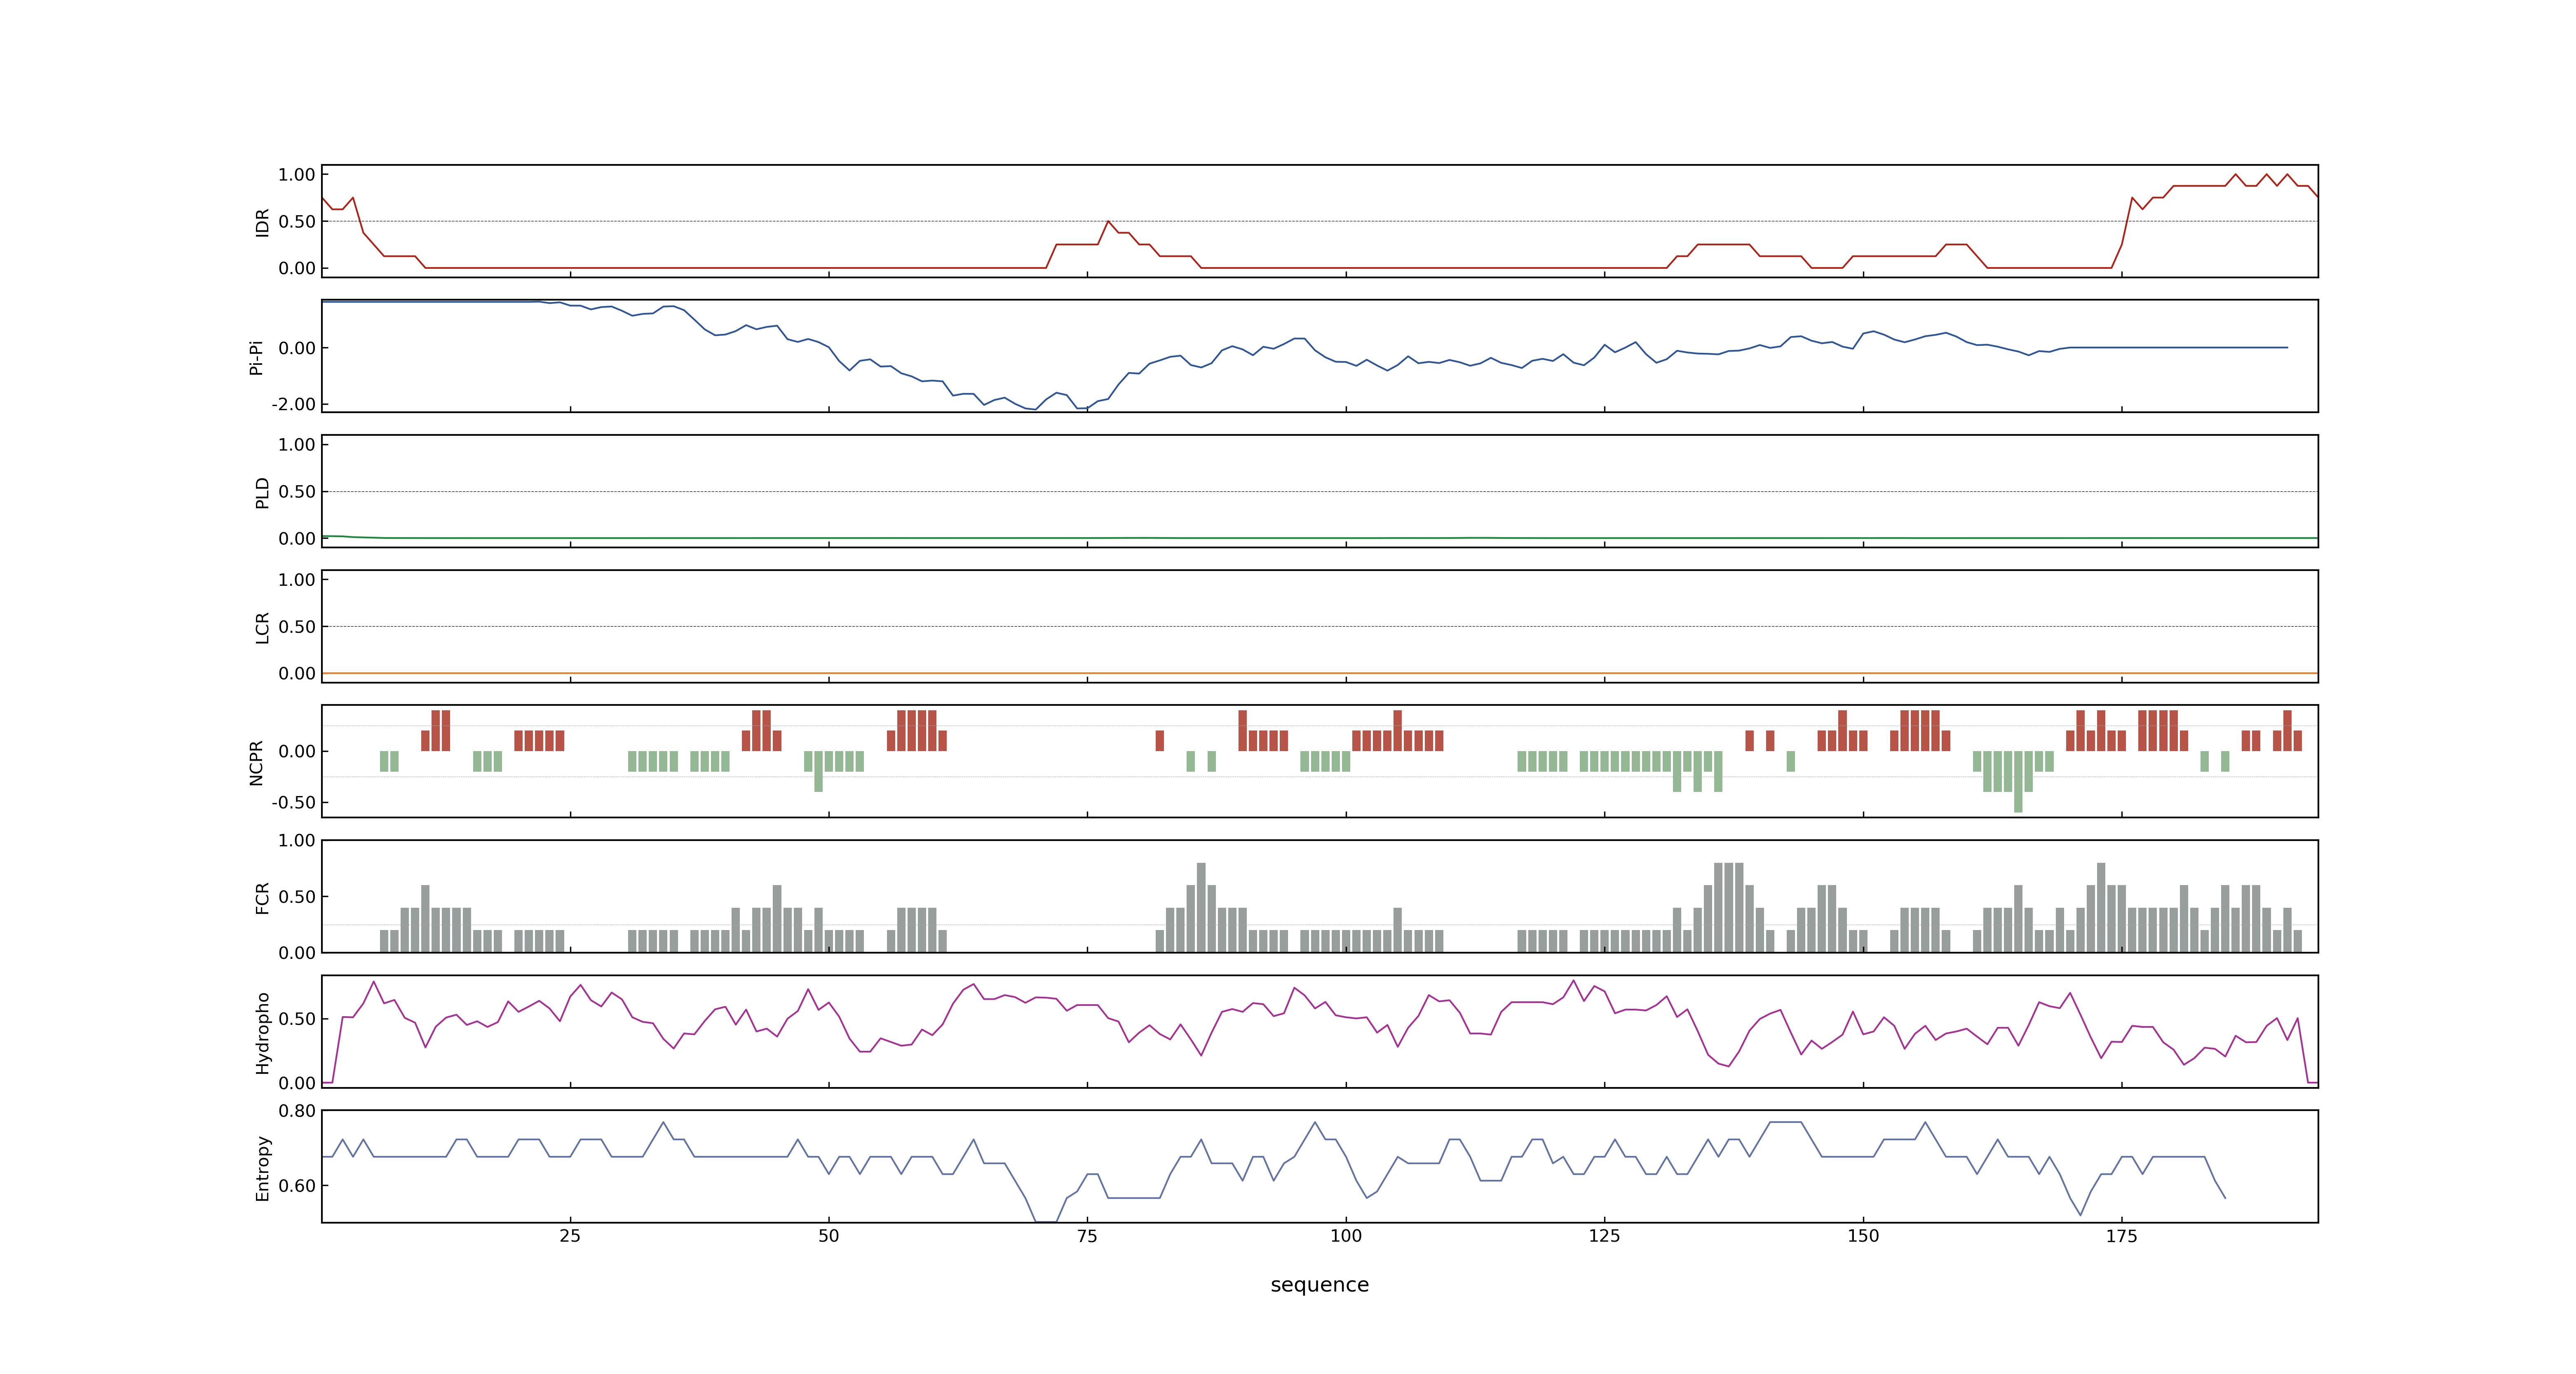Screen dimensions: 2576x1374
Task: Click the -2.00 tick on Pi-Pi axis
Action: [x=293, y=404]
